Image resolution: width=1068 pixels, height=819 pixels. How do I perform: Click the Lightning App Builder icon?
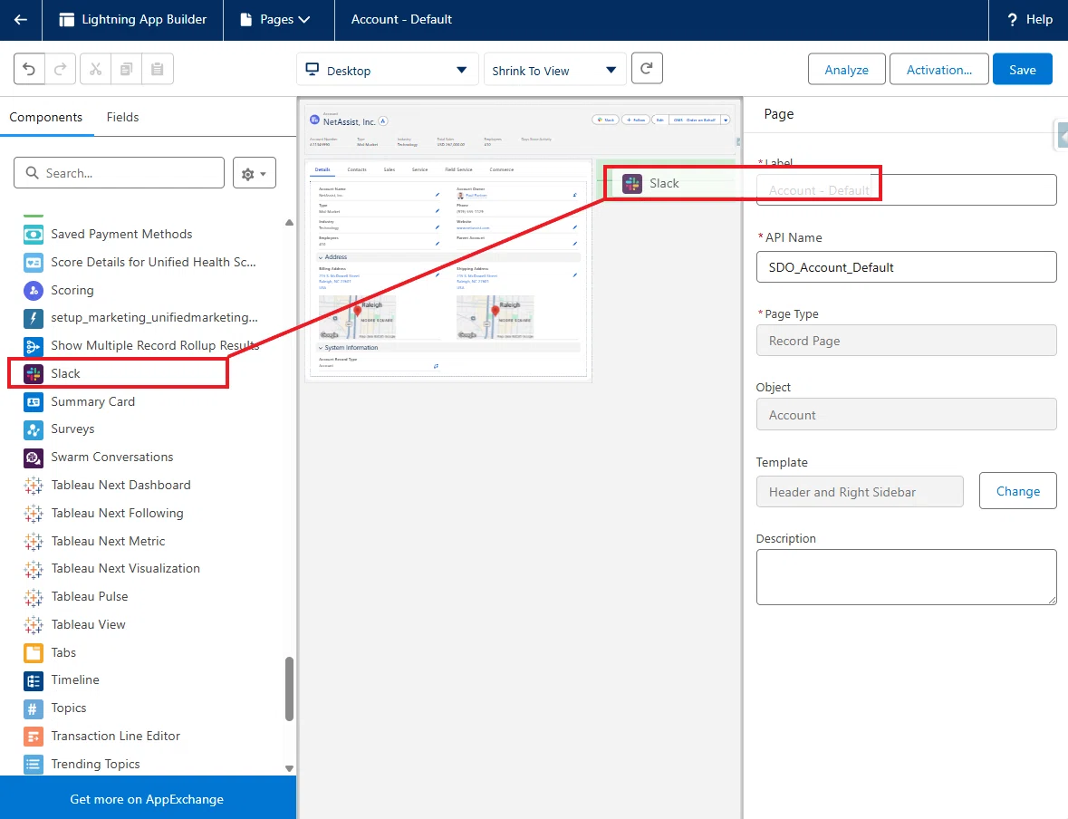pyautogui.click(x=67, y=20)
